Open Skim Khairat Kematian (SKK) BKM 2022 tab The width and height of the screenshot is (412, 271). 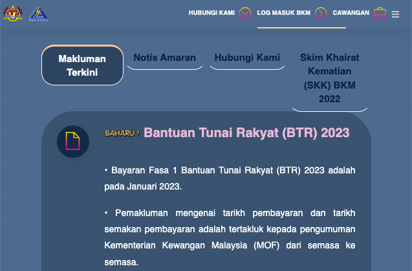tap(329, 78)
